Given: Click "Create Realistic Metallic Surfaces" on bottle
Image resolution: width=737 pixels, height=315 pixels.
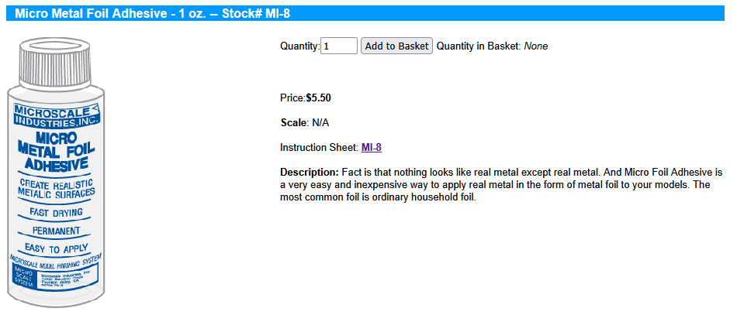Looking at the screenshot, I should pos(56,187).
